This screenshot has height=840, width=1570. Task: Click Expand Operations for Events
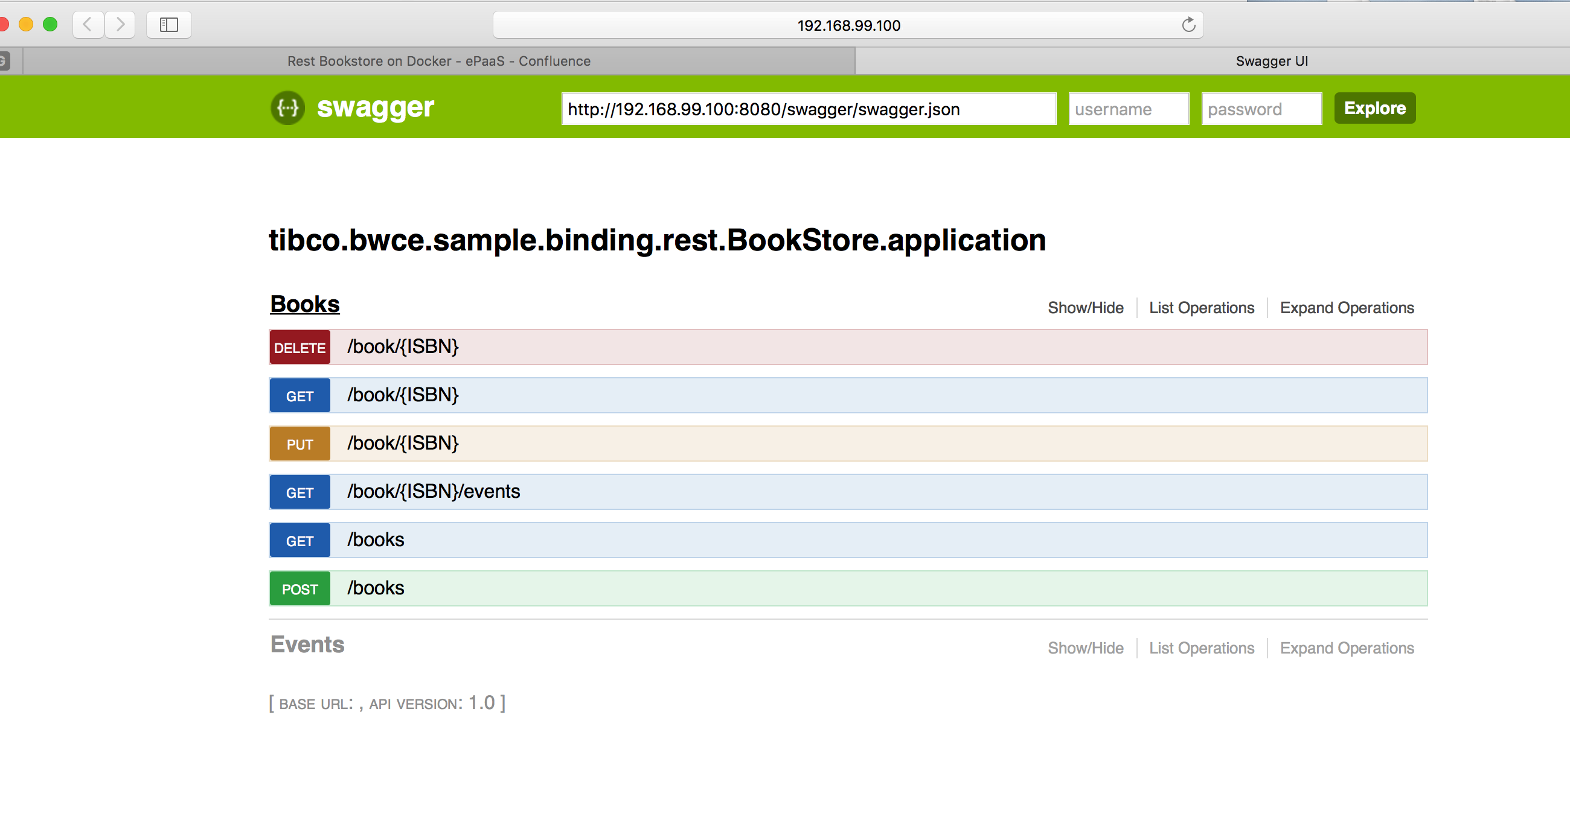pos(1347,648)
